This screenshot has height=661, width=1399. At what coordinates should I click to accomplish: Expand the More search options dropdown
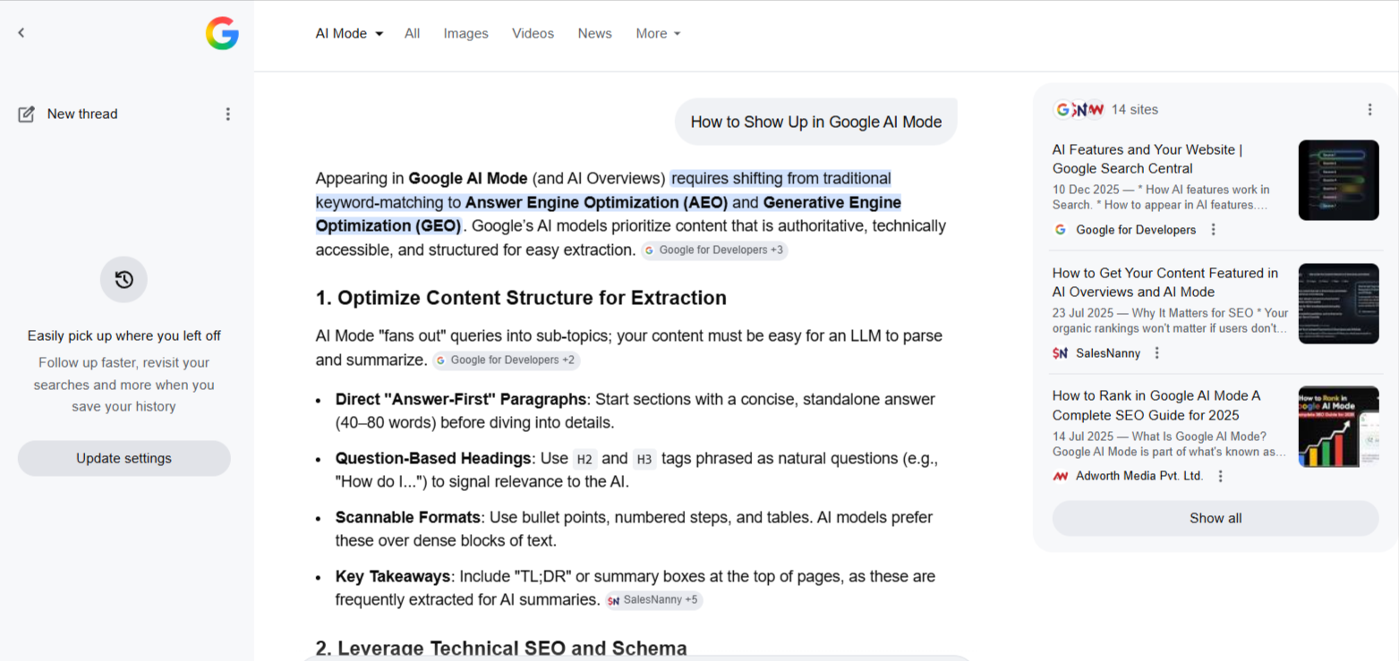coord(658,34)
